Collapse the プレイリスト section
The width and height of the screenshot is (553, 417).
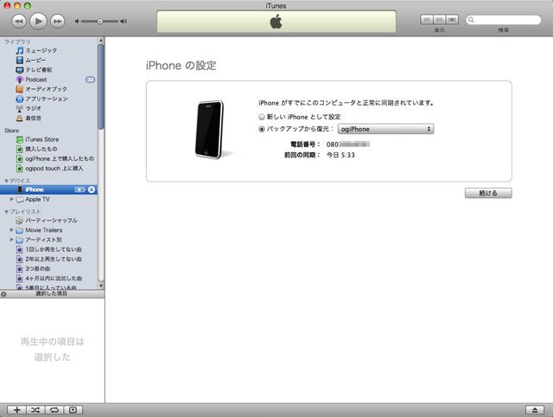point(6,212)
